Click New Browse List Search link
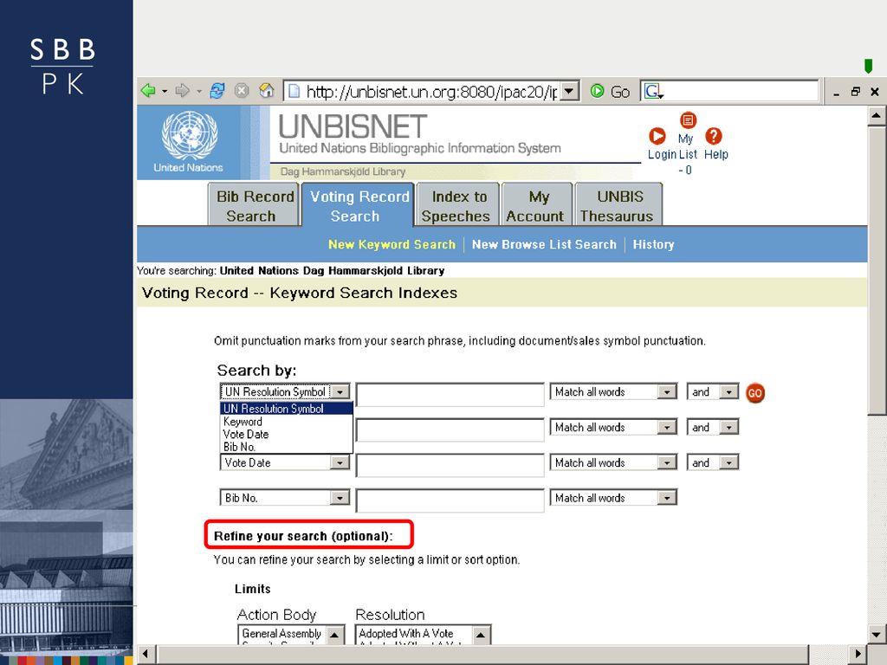Screen dimensions: 887x665 coord(544,244)
